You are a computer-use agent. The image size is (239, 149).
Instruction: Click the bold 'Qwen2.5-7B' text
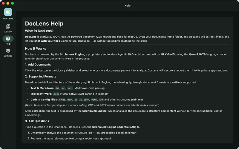coord(197,55)
